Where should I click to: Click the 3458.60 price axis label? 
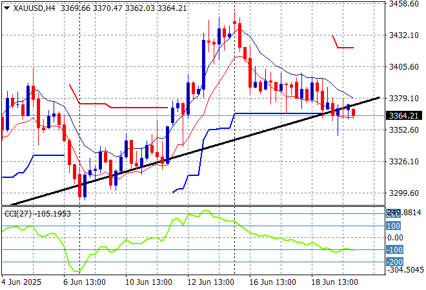403,4
